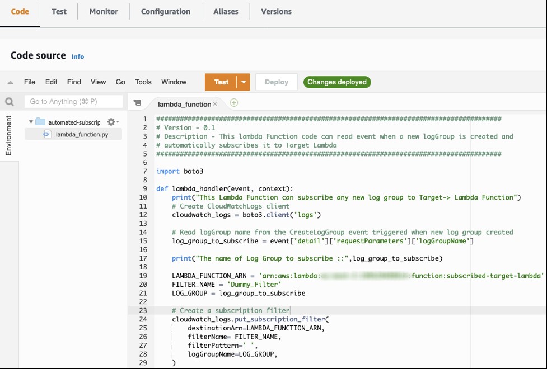
Task: Click the Deploy button
Action: 277,82
